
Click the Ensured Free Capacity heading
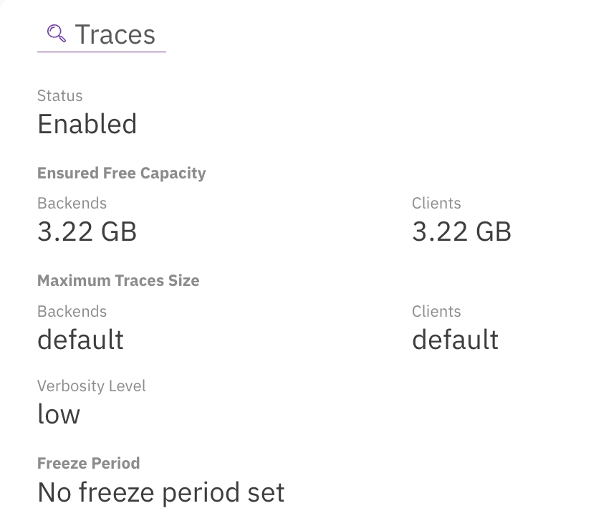tap(121, 173)
